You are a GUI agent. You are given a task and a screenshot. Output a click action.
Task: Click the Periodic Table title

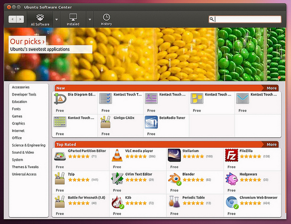[194, 198]
